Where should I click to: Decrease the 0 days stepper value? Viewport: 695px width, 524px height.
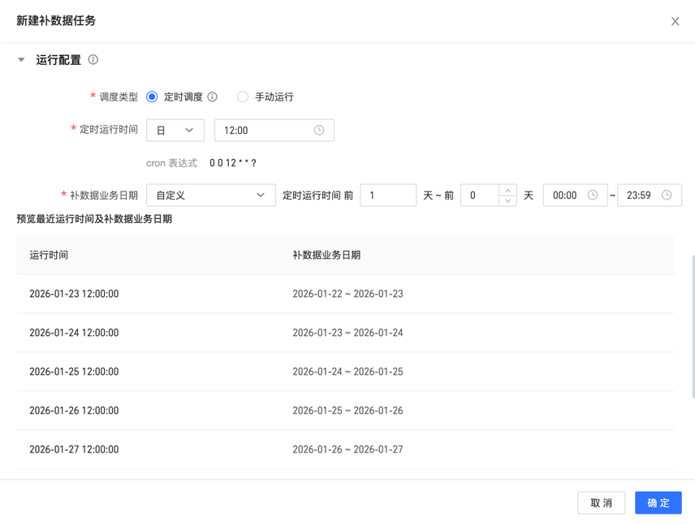[x=508, y=200]
